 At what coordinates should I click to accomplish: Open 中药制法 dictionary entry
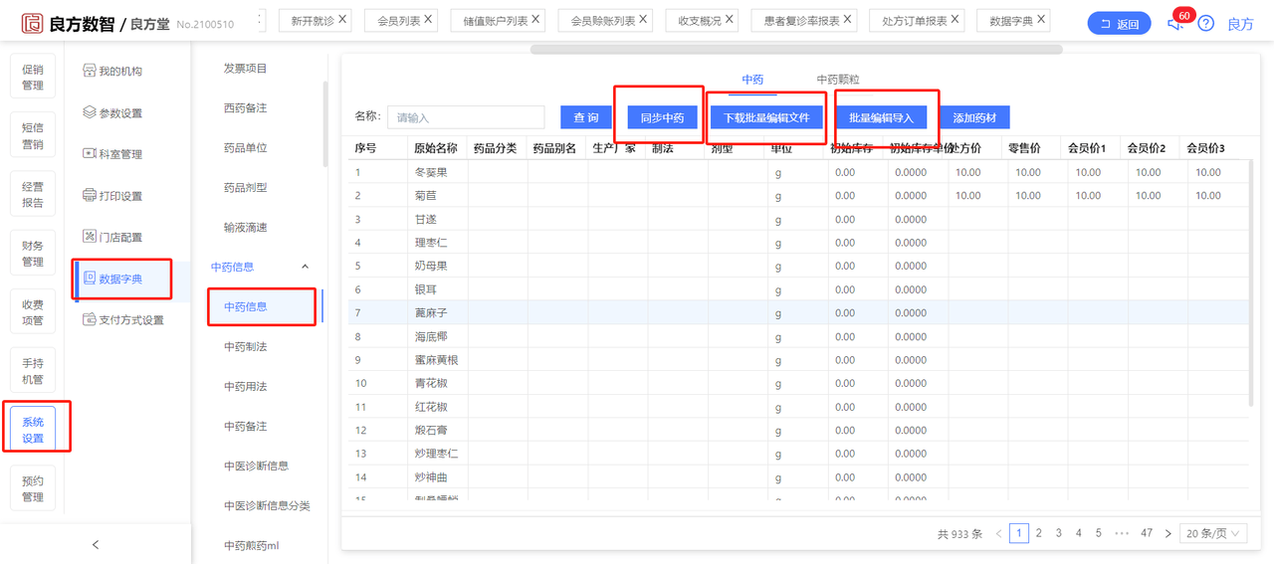pos(246,347)
